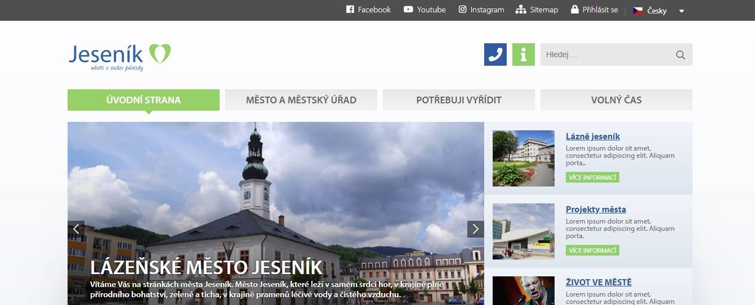Open Potřebuji vyřídit menu
This screenshot has width=755, height=305.
click(459, 100)
